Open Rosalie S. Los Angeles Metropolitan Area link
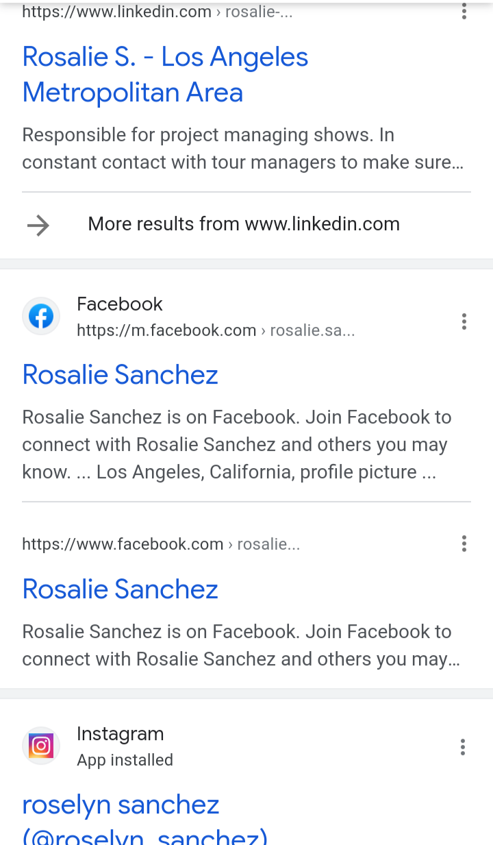The image size is (493, 845). click(165, 75)
